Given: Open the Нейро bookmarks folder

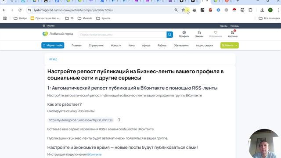Looking at the screenshot, I should click(20, 18).
